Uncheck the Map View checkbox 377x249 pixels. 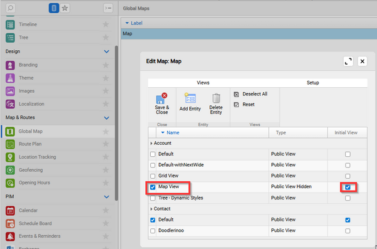tap(153, 187)
